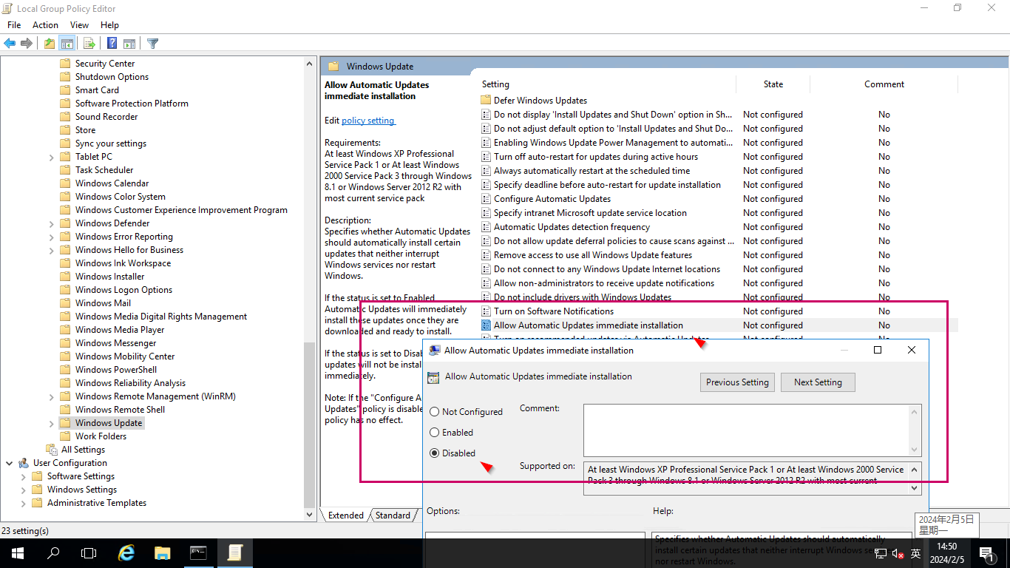Click the volume icon in the system tray

tap(898, 553)
